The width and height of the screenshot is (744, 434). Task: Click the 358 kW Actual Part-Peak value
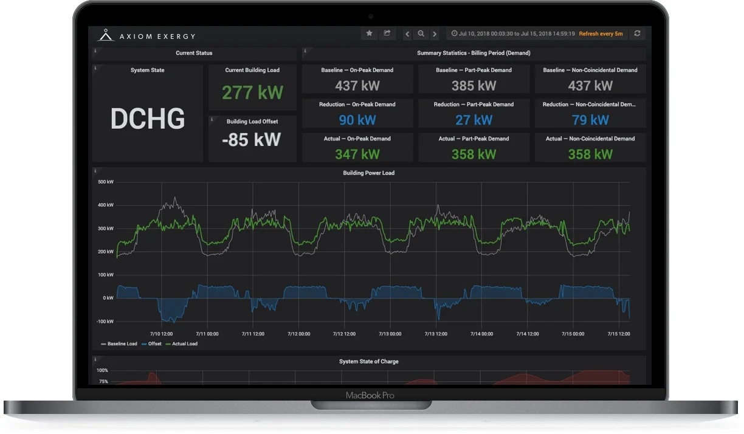pyautogui.click(x=474, y=154)
